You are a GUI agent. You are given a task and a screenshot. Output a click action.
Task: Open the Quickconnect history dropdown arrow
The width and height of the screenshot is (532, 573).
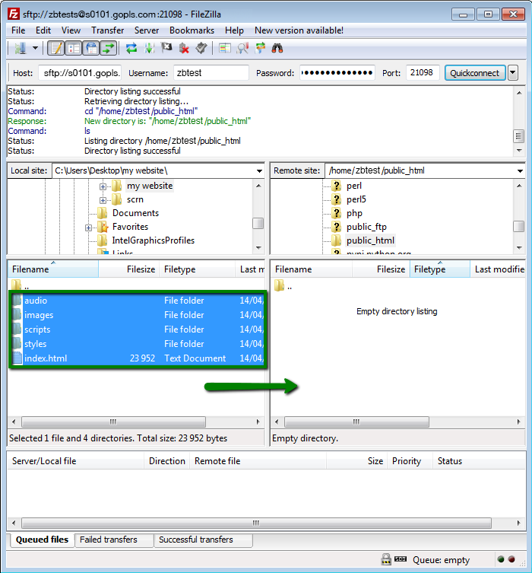[513, 73]
